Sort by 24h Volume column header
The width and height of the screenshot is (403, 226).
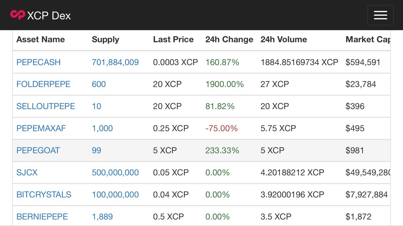tap(284, 40)
